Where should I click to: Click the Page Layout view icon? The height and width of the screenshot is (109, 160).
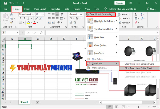point(117,107)
